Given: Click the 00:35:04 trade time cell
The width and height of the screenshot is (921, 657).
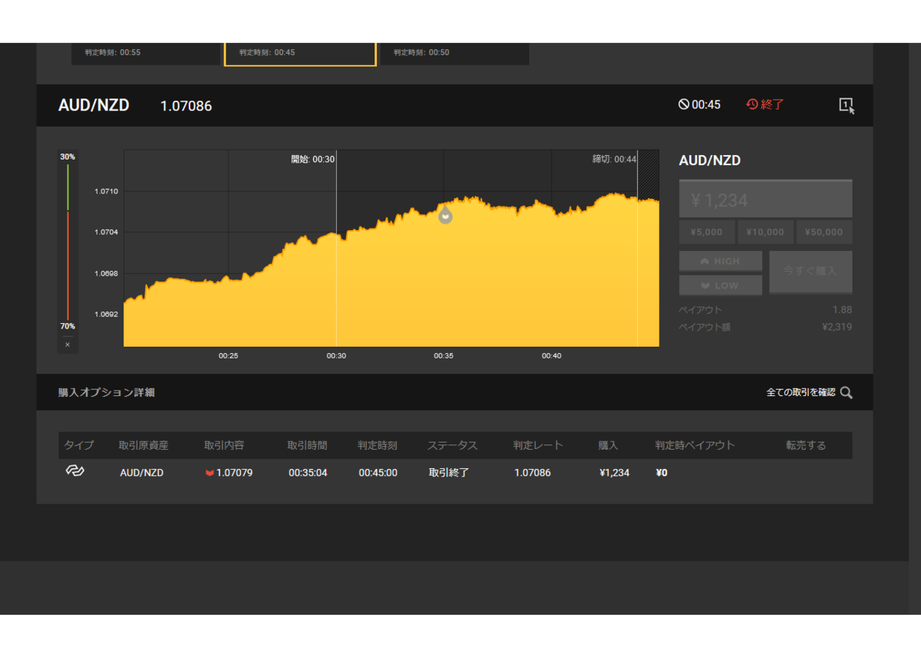Looking at the screenshot, I should (308, 473).
